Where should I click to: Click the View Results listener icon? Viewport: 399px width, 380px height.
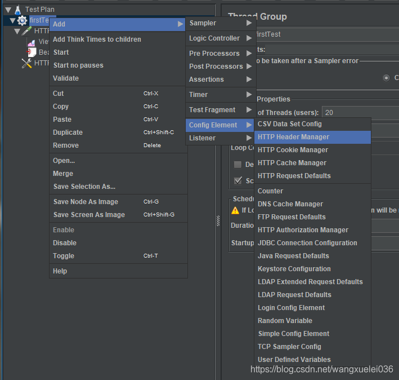[x=32, y=42]
